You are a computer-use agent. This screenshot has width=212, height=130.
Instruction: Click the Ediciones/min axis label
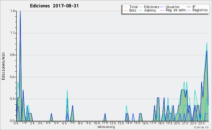click(x=3, y=66)
